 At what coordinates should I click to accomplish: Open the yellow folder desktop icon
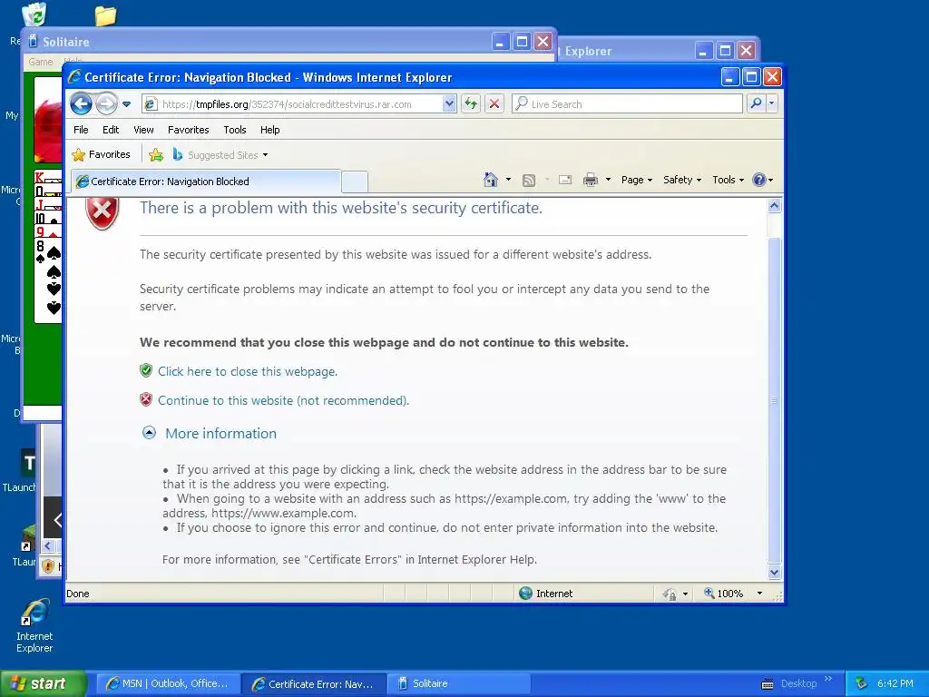[105, 15]
